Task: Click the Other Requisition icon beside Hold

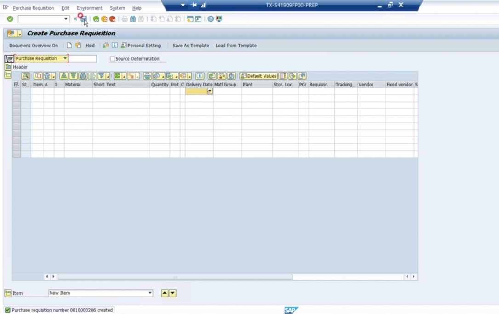Action: click(78, 46)
